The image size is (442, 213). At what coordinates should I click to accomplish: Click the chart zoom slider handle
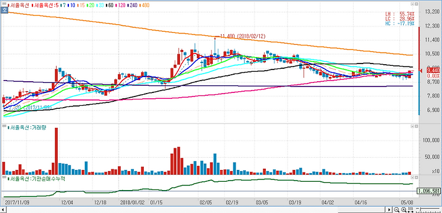tap(421, 209)
